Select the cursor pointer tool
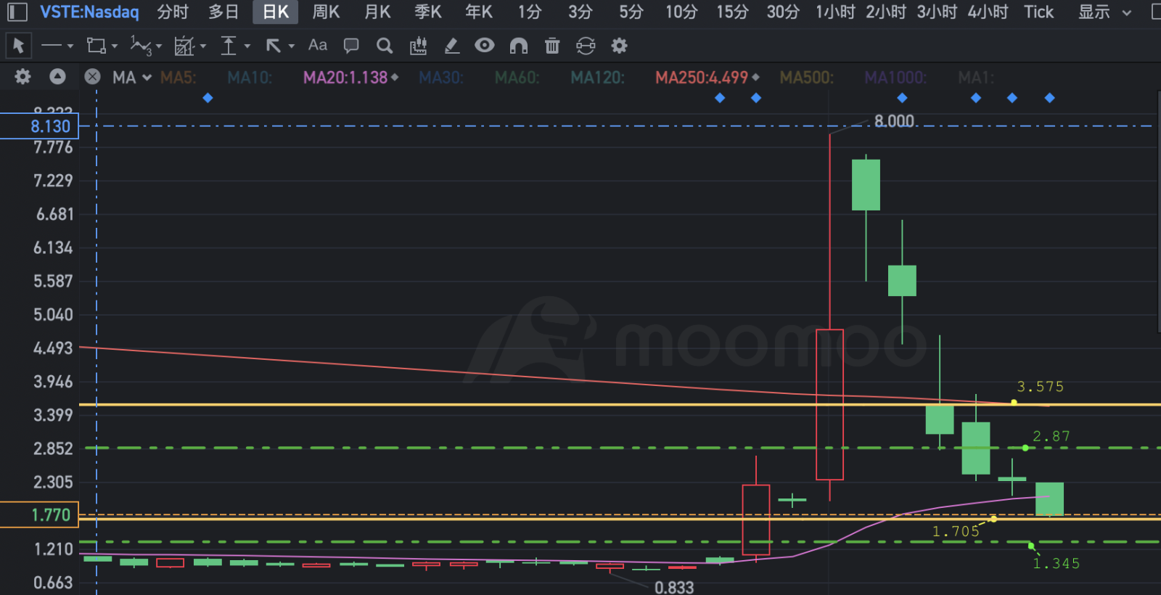Viewport: 1161px width, 595px height. (19, 46)
